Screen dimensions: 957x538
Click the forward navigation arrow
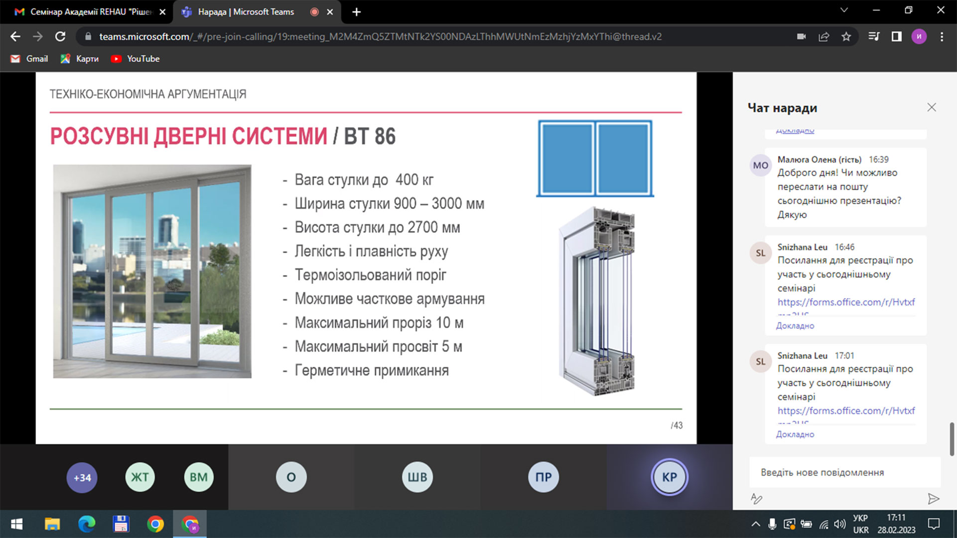click(x=38, y=36)
